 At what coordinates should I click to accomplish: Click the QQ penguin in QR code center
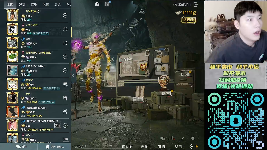[236, 121]
